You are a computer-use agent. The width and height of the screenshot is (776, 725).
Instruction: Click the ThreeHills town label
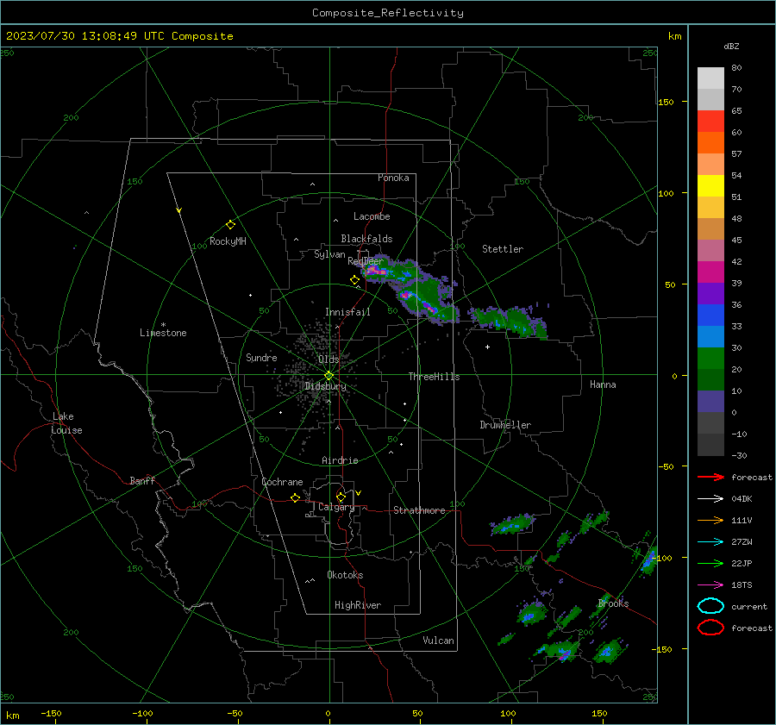[434, 377]
